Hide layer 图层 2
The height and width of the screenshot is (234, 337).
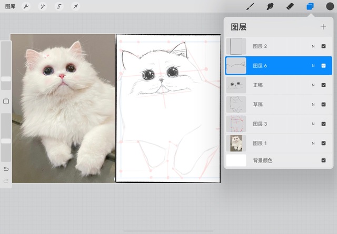[x=323, y=46]
